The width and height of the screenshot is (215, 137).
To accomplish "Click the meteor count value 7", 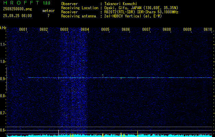I will 49,16.
